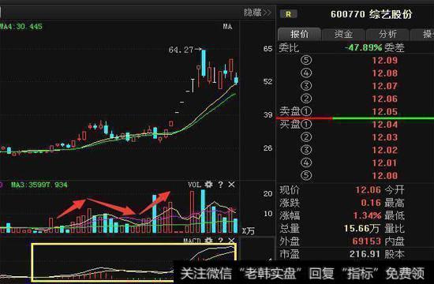Click the 委差 label

pyautogui.click(x=395, y=47)
